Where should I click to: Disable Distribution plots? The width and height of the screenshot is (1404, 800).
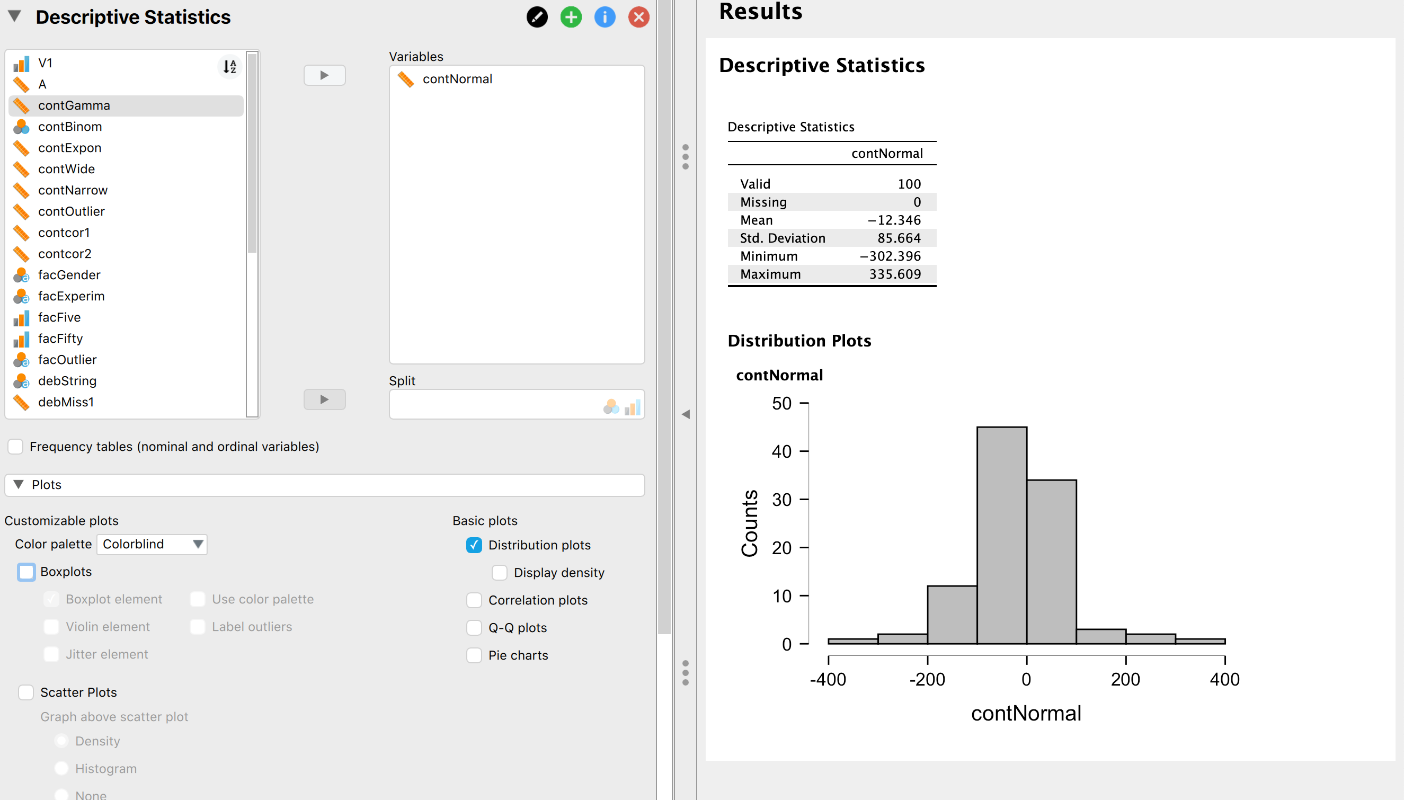click(x=474, y=545)
